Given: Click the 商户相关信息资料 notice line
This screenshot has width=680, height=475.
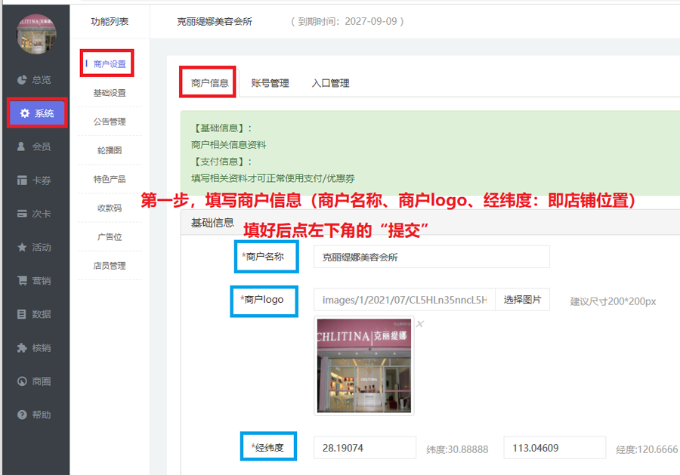Looking at the screenshot, I should click(228, 145).
